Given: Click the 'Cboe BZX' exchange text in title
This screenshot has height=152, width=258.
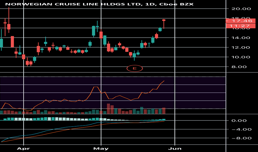Looking at the screenshot, I should point(176,4).
